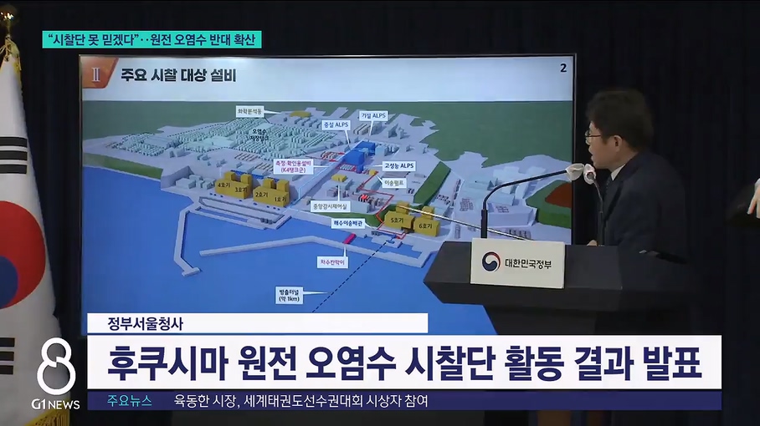
Task: Click the '고성능 ALPS' label
Action: coord(401,167)
